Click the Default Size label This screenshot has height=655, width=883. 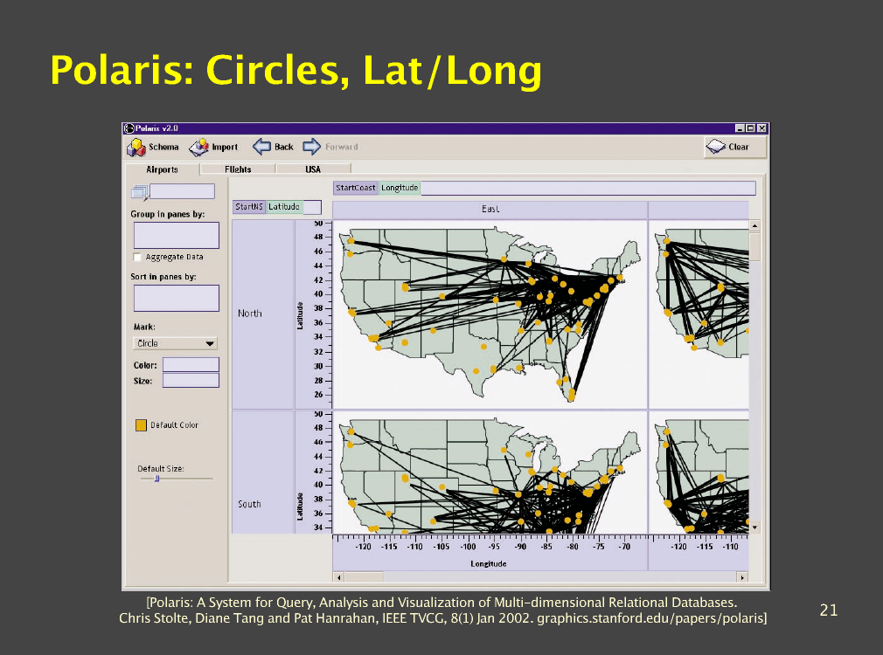(161, 469)
